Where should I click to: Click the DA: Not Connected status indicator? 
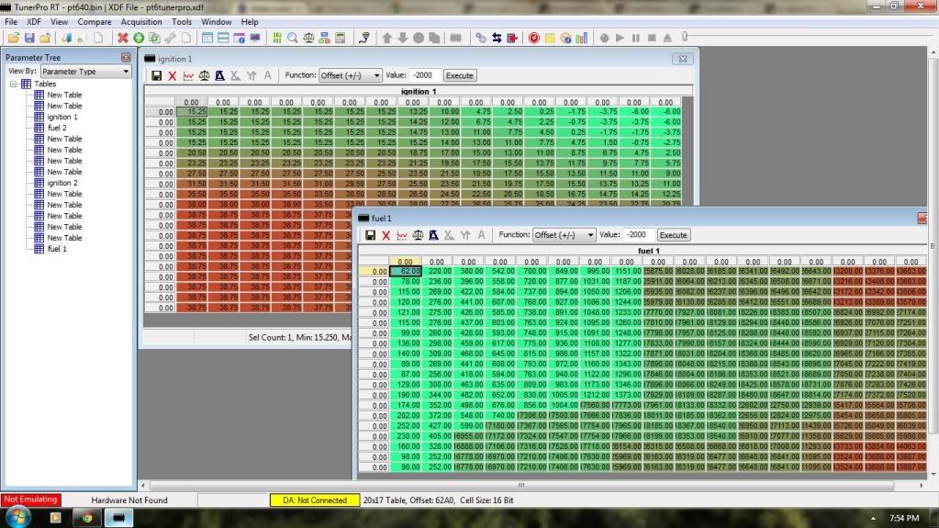point(315,500)
